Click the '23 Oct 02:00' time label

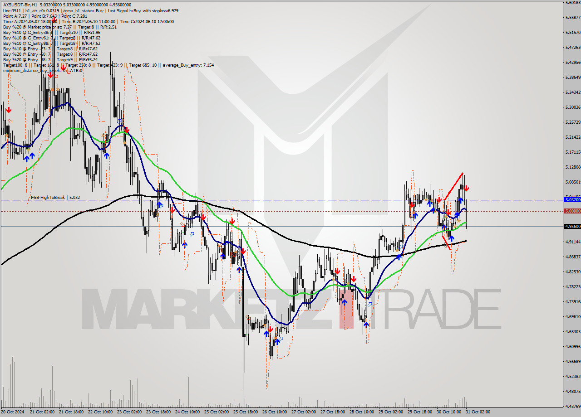coord(129,412)
